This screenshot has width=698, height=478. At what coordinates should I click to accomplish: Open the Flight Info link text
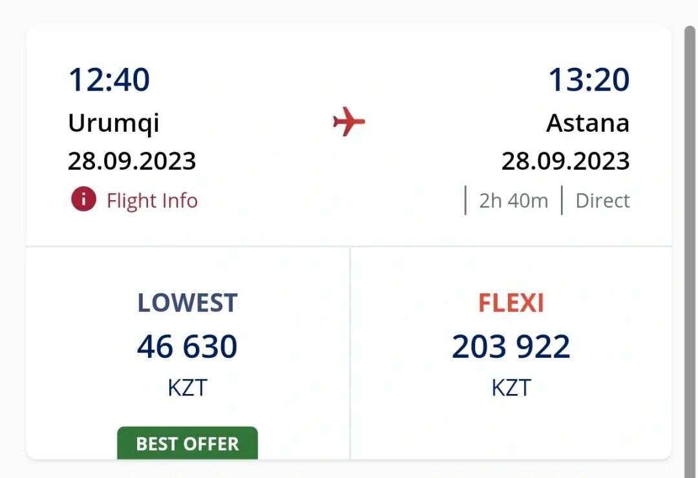(x=152, y=201)
